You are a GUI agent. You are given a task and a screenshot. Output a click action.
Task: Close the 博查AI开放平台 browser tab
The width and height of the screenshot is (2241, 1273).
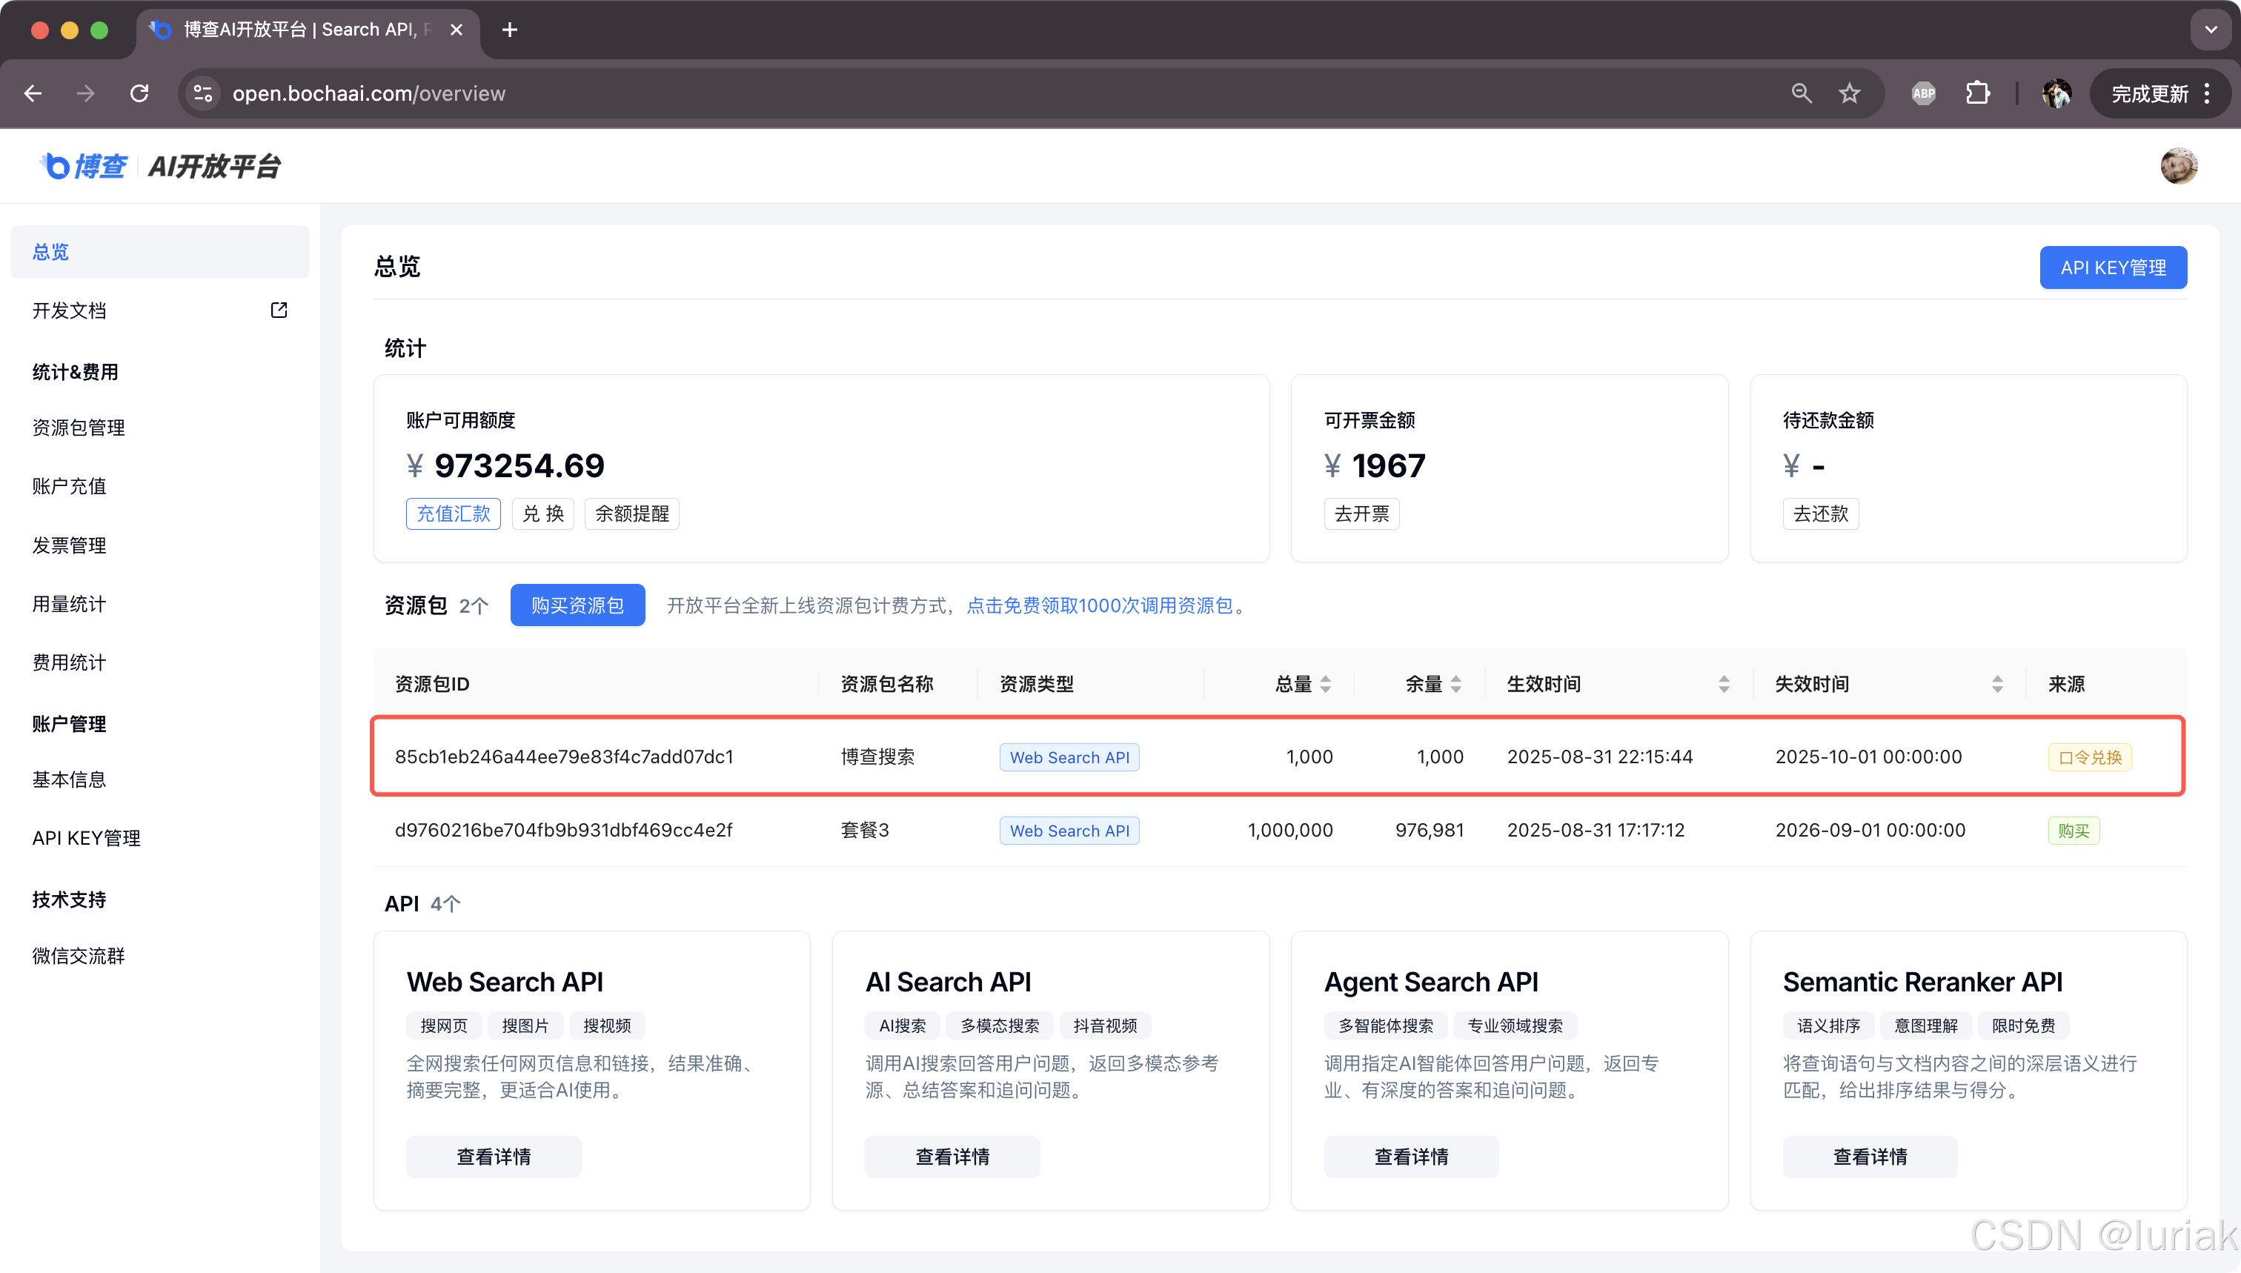(456, 30)
